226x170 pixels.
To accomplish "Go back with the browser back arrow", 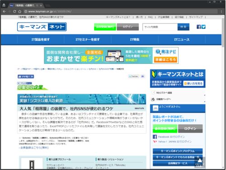I will pos(4,11).
